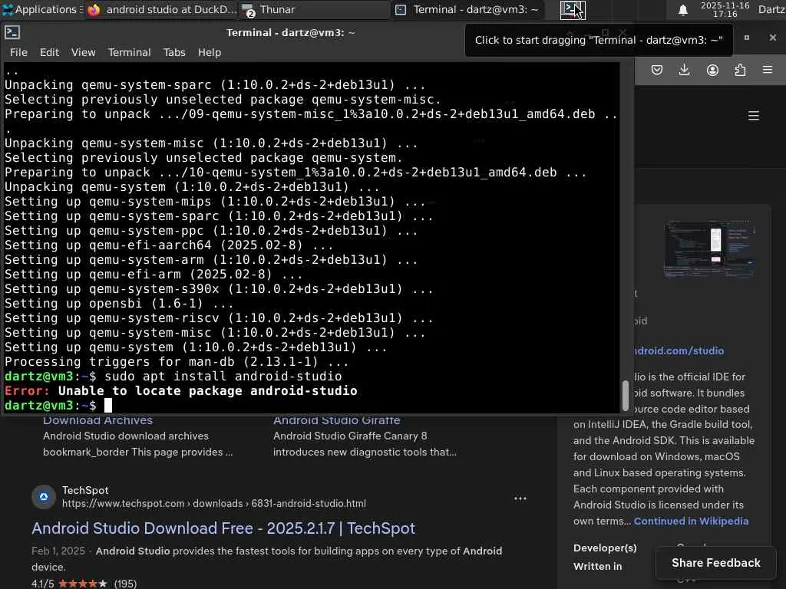
Task: Open the Firefox Extensions puzzle icon
Action: (x=740, y=70)
